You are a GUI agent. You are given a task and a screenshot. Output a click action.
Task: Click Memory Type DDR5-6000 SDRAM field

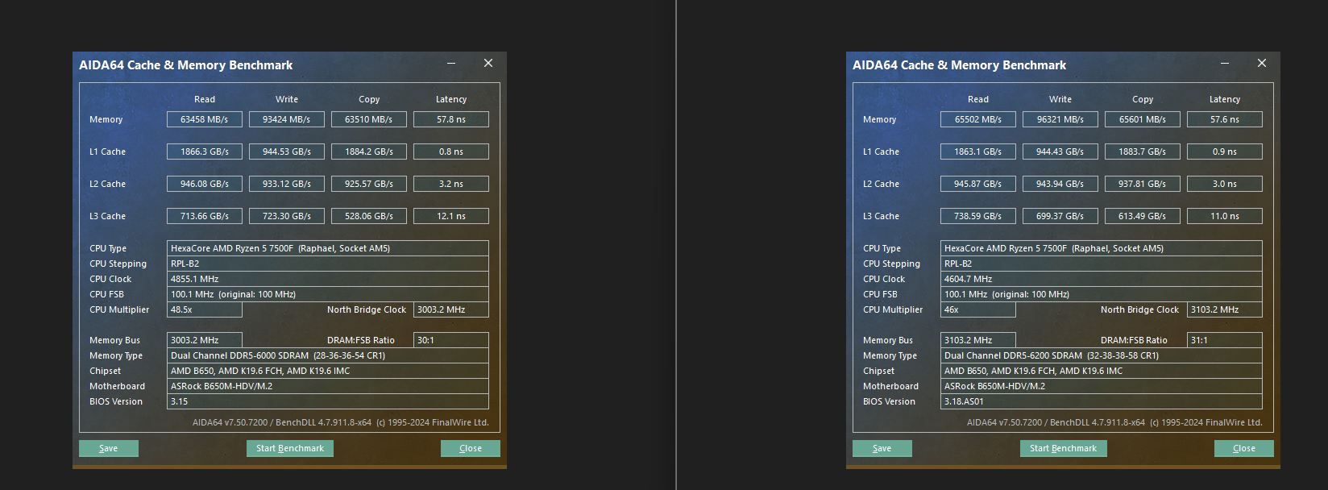point(328,355)
